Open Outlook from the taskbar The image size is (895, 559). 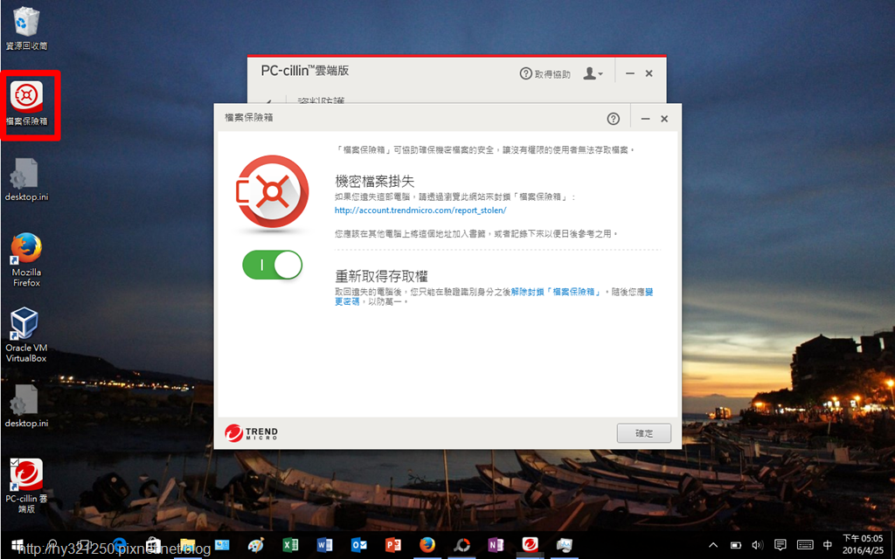pos(358,545)
